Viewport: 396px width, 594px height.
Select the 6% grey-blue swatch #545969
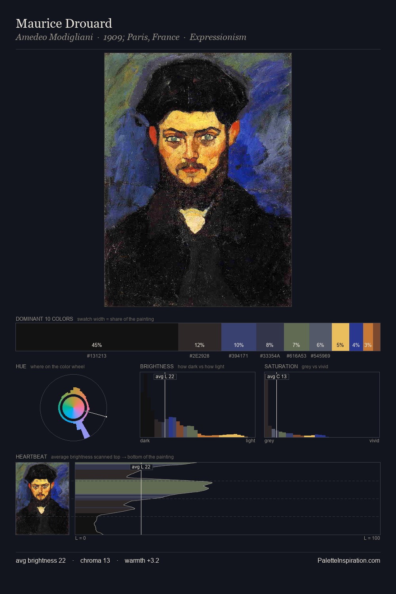tap(320, 337)
